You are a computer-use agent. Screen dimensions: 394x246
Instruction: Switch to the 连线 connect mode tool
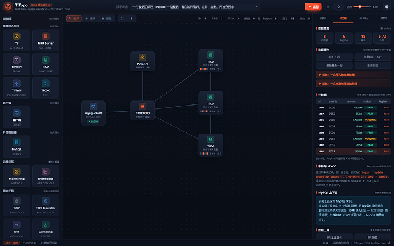(x=90, y=18)
